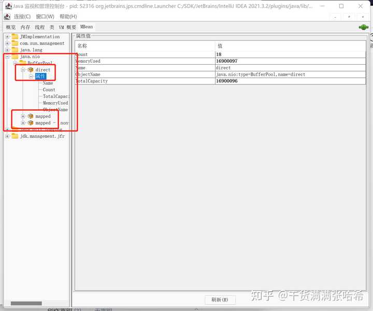Select the 属性 tree item
This screenshot has width=373, height=311.
point(40,76)
